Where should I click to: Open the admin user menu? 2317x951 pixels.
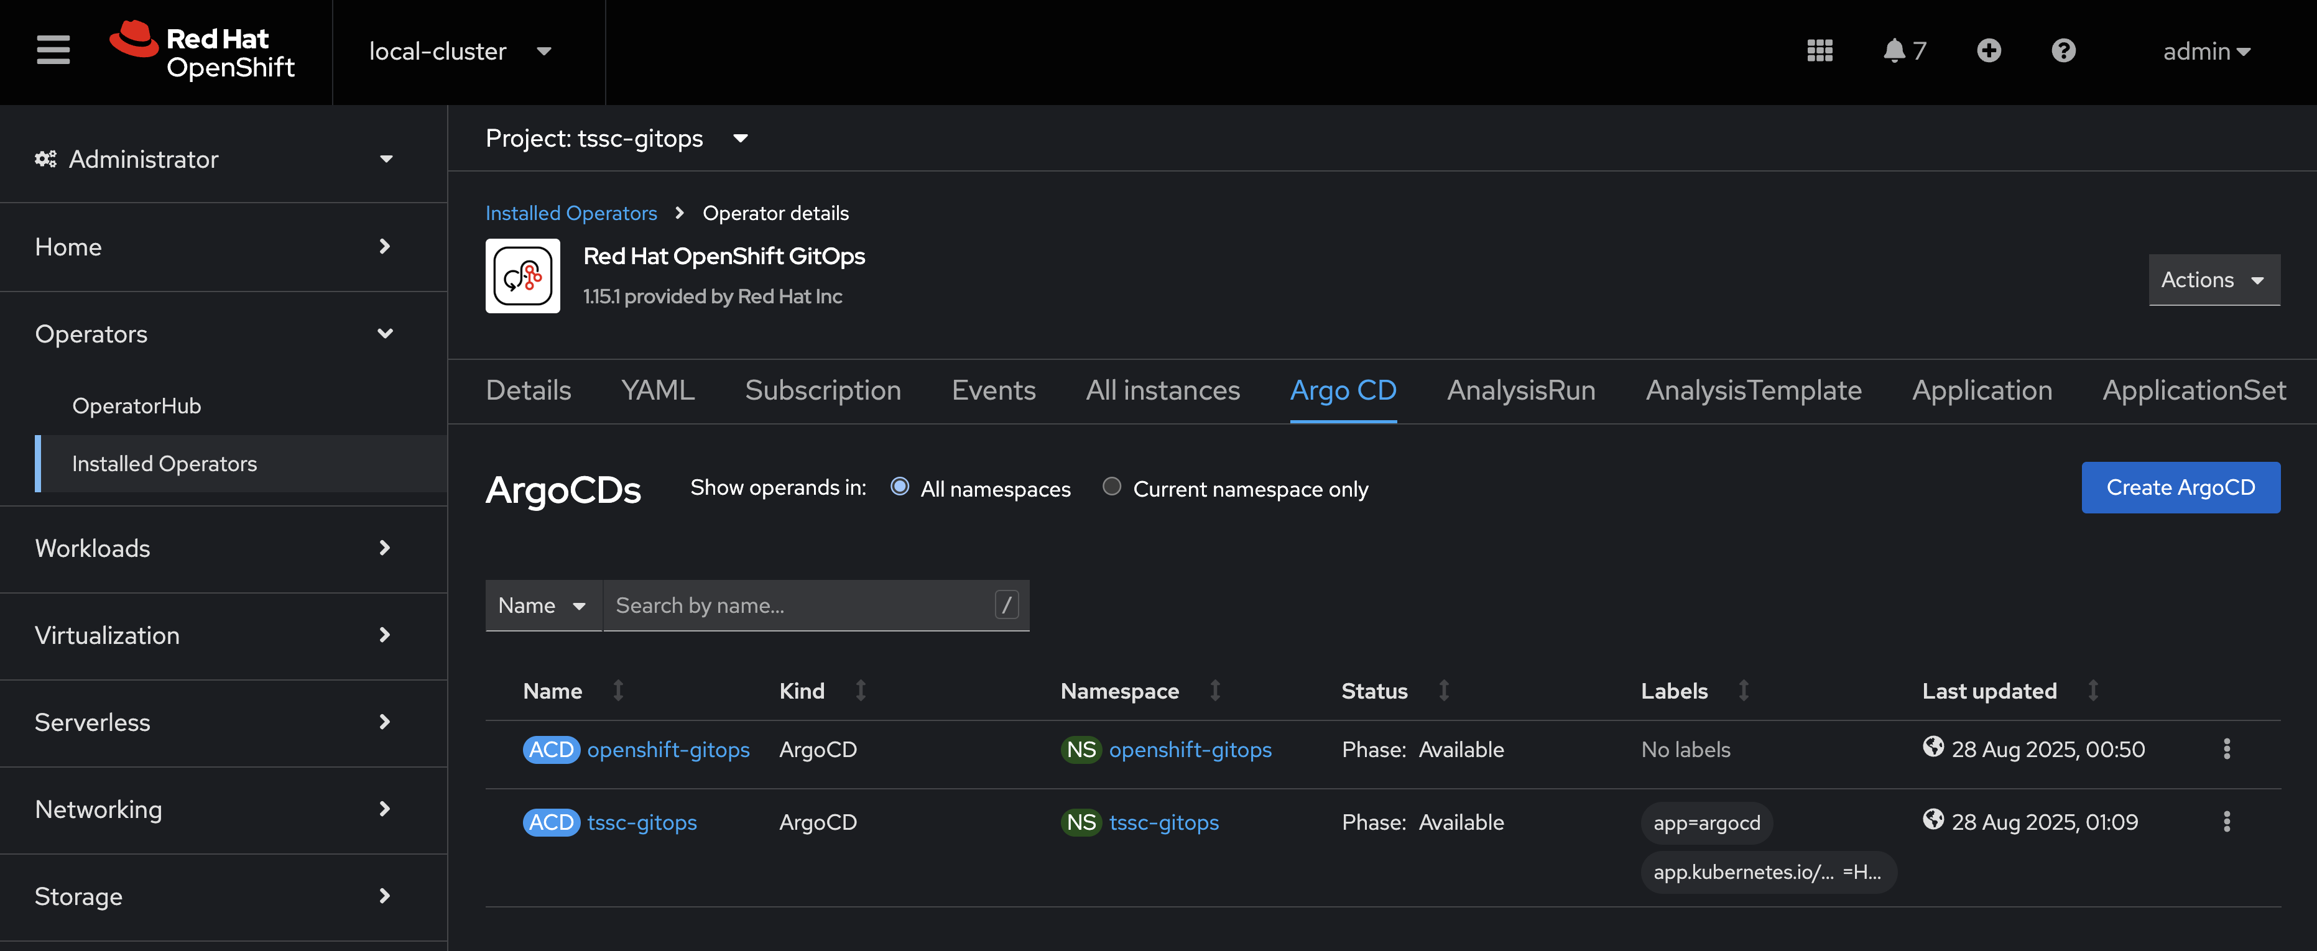2206,51
